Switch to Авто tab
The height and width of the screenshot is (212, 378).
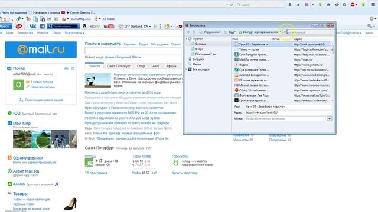pos(156,66)
